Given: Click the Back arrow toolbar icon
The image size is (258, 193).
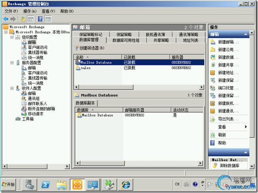Looking at the screenshot, I should point(6,19).
